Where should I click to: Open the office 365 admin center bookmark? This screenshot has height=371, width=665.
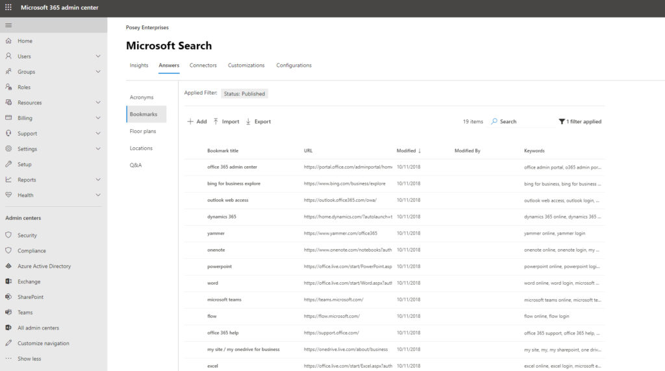coord(232,167)
